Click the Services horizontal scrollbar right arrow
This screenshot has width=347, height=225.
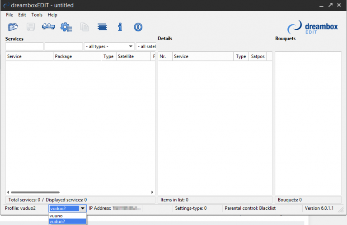(152, 192)
